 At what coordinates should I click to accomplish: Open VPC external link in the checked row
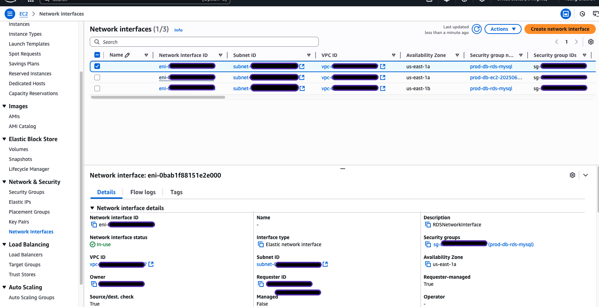click(383, 66)
